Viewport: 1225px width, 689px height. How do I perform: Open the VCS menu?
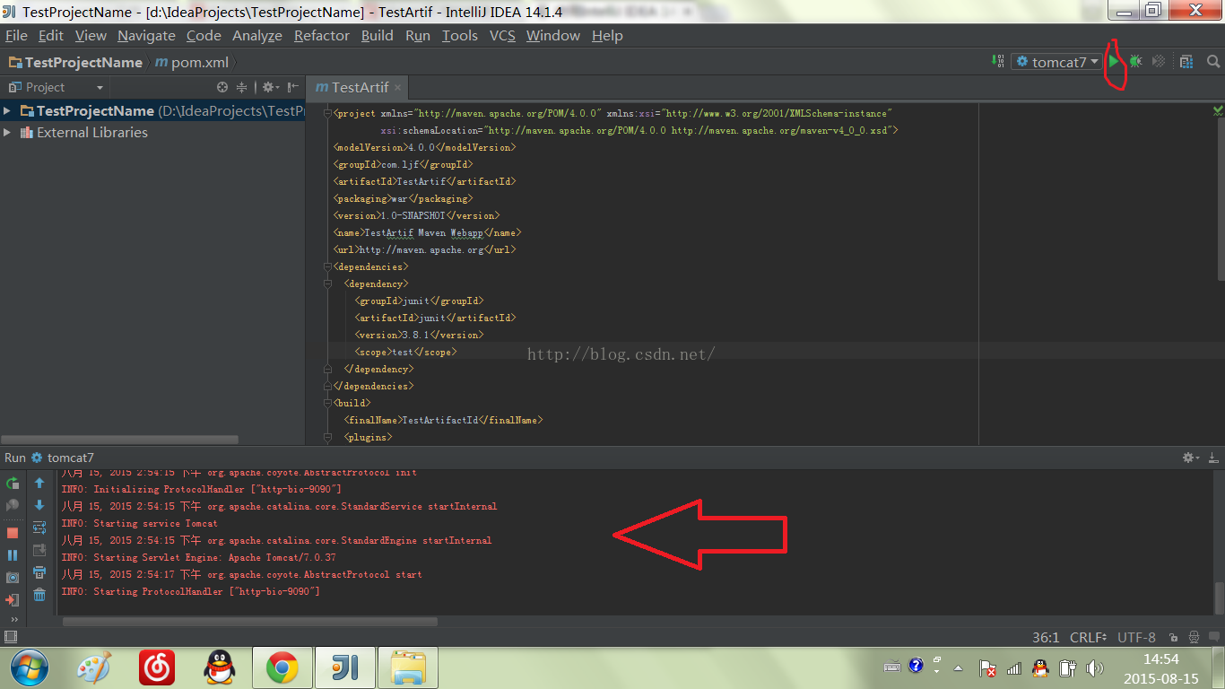click(502, 36)
